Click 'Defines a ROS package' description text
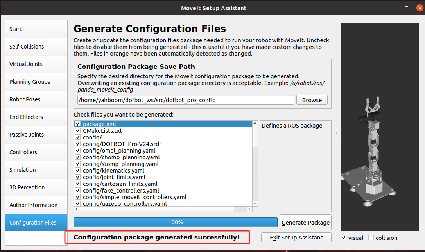Image resolution: width=425 pixels, height=252 pixels. [292, 126]
